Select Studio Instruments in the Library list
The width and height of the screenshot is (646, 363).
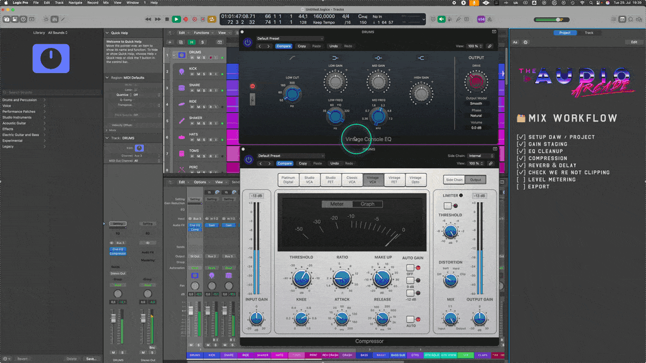(x=17, y=117)
